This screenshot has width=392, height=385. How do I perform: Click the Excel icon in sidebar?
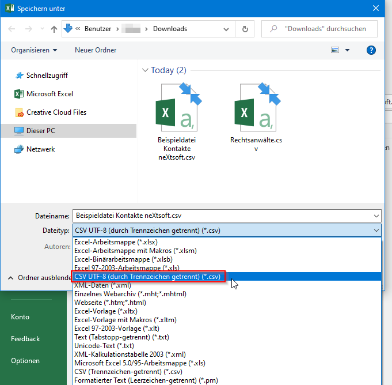19,94
